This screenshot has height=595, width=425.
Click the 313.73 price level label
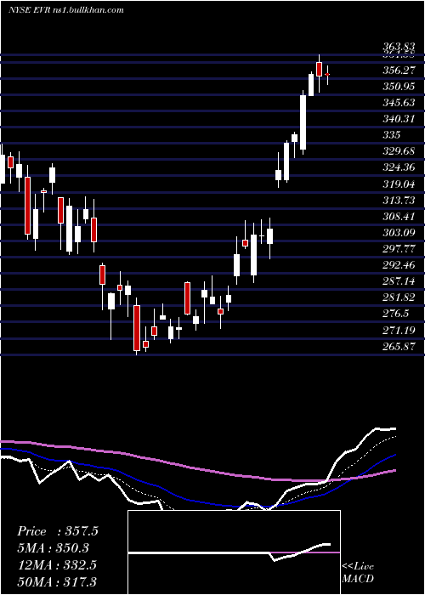[x=399, y=200]
